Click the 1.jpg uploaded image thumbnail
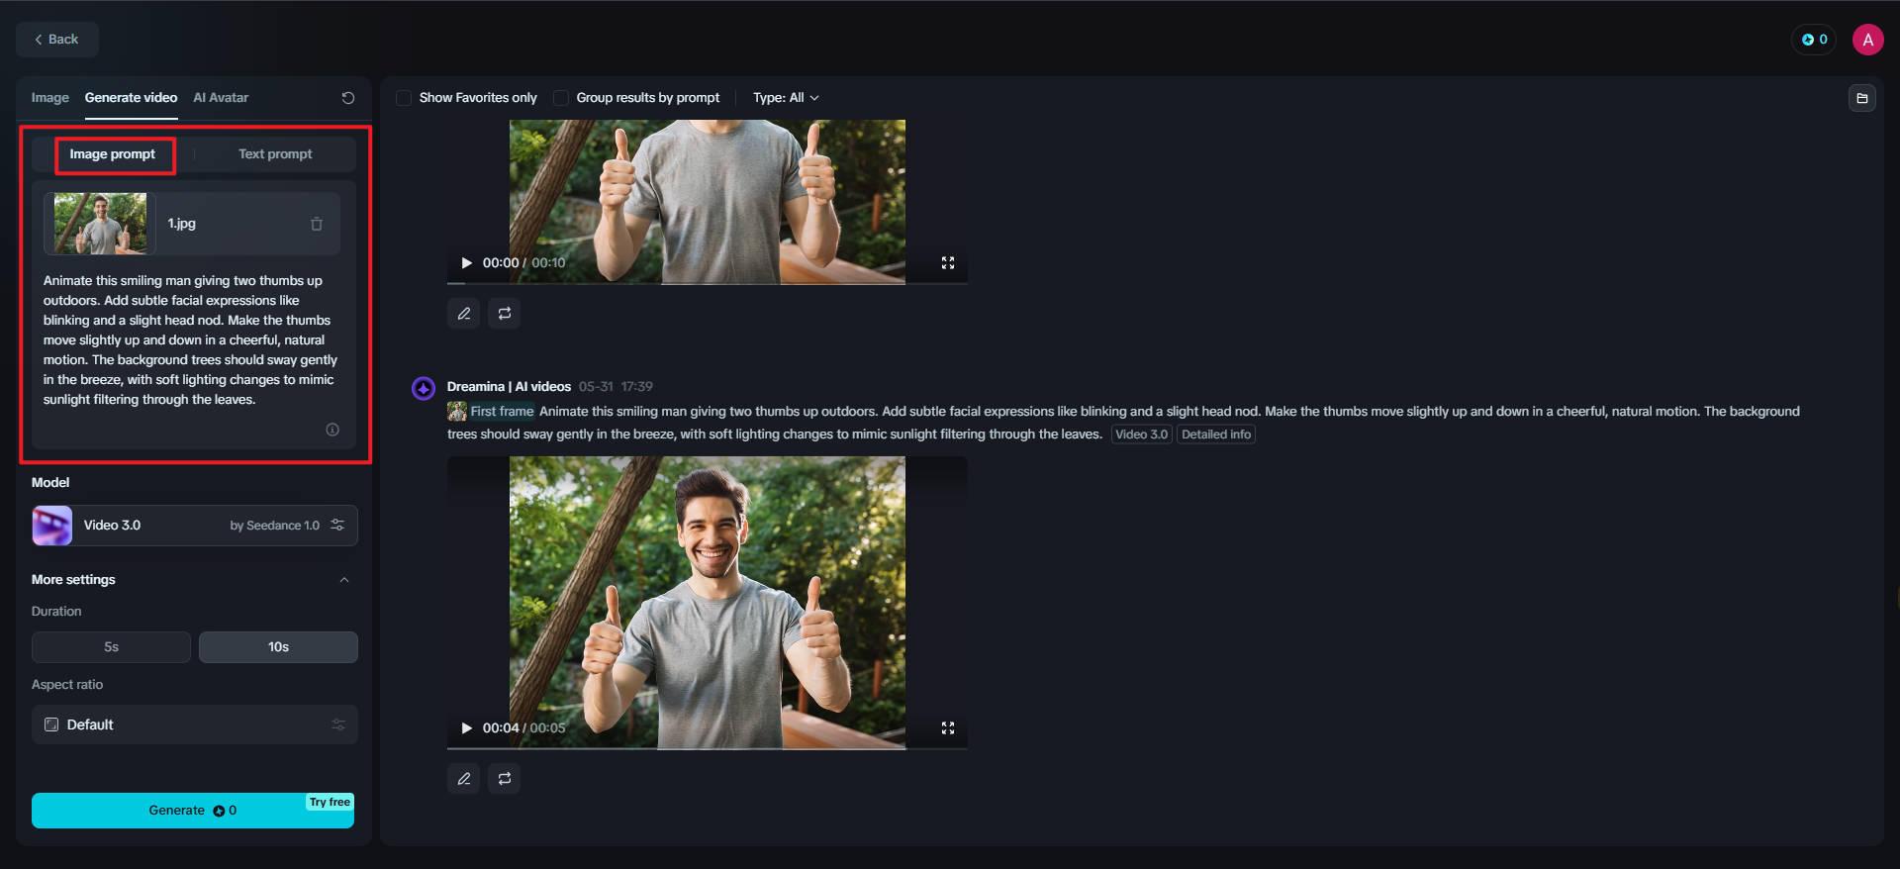The height and width of the screenshot is (869, 1900). [x=100, y=224]
